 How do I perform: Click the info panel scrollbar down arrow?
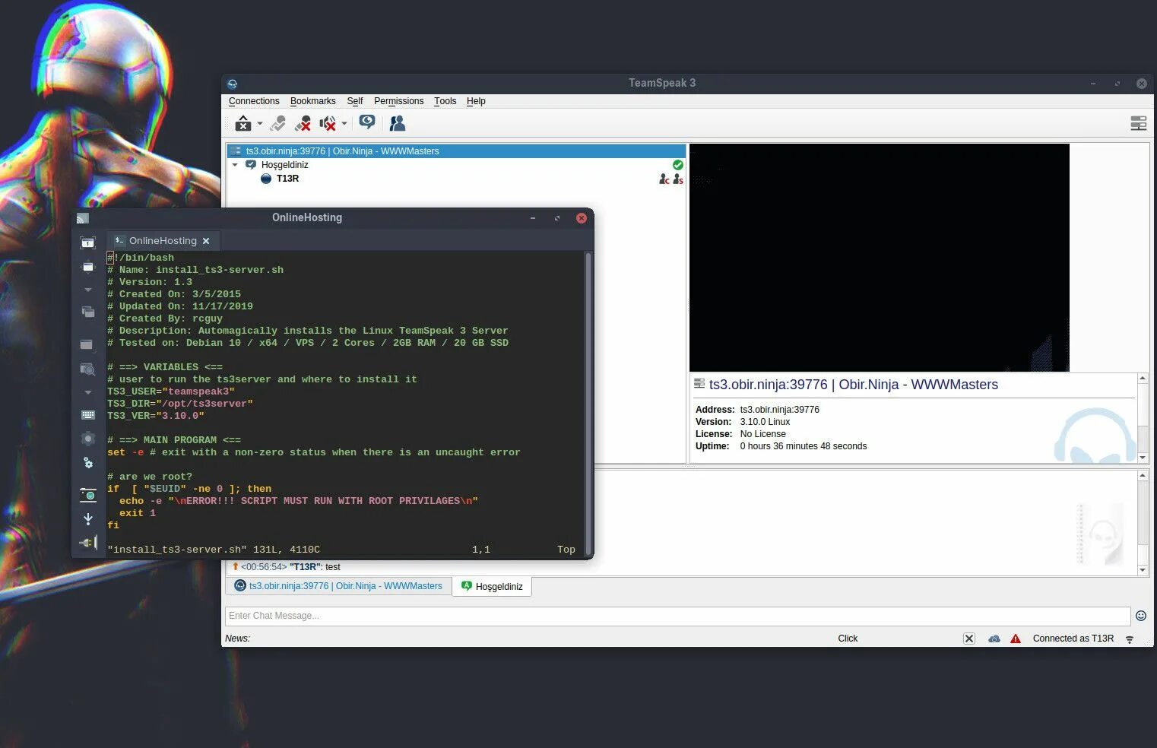pos(1143,458)
